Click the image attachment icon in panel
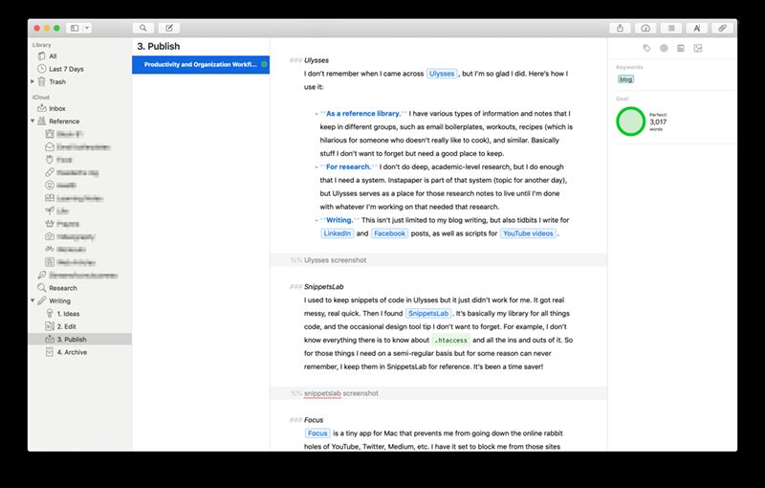Screen dimensions: 765x488 click(x=697, y=47)
